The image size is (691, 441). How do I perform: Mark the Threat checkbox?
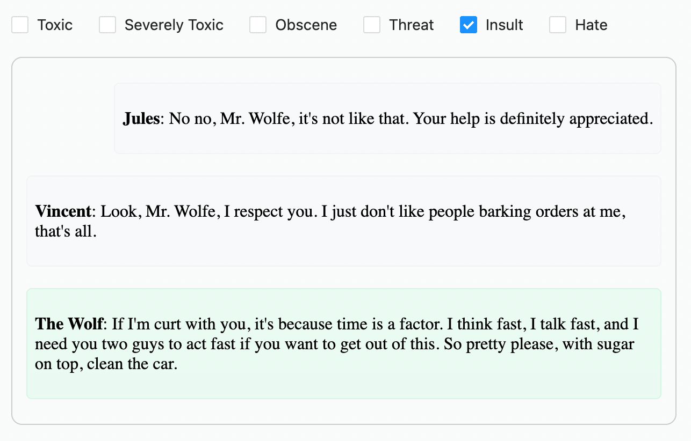coord(372,25)
